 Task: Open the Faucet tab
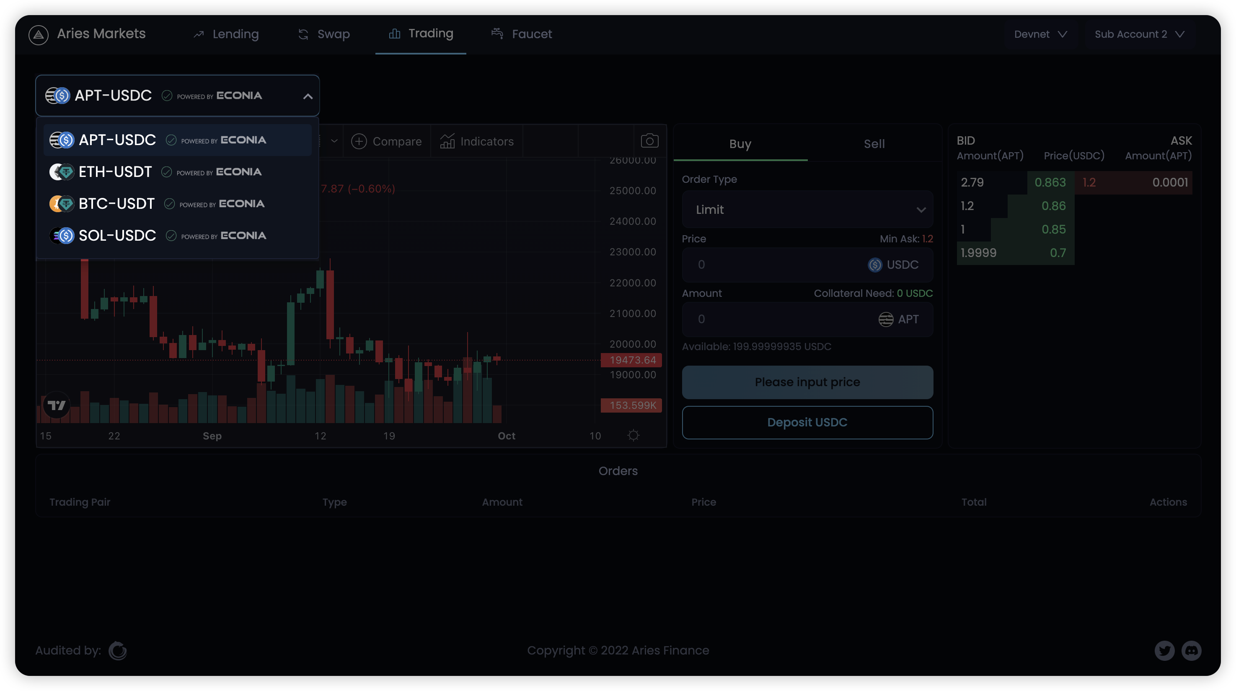point(522,34)
